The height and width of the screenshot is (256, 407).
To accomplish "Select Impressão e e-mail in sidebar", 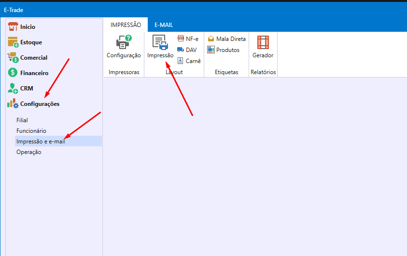I will point(41,141).
